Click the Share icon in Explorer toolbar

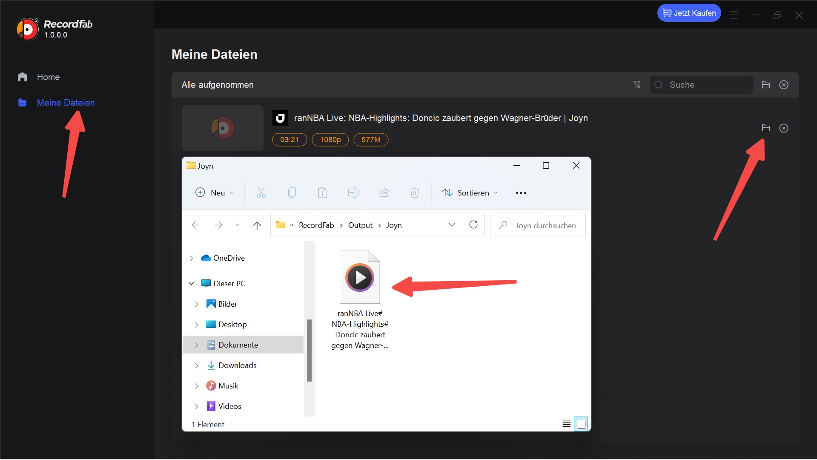pos(384,193)
